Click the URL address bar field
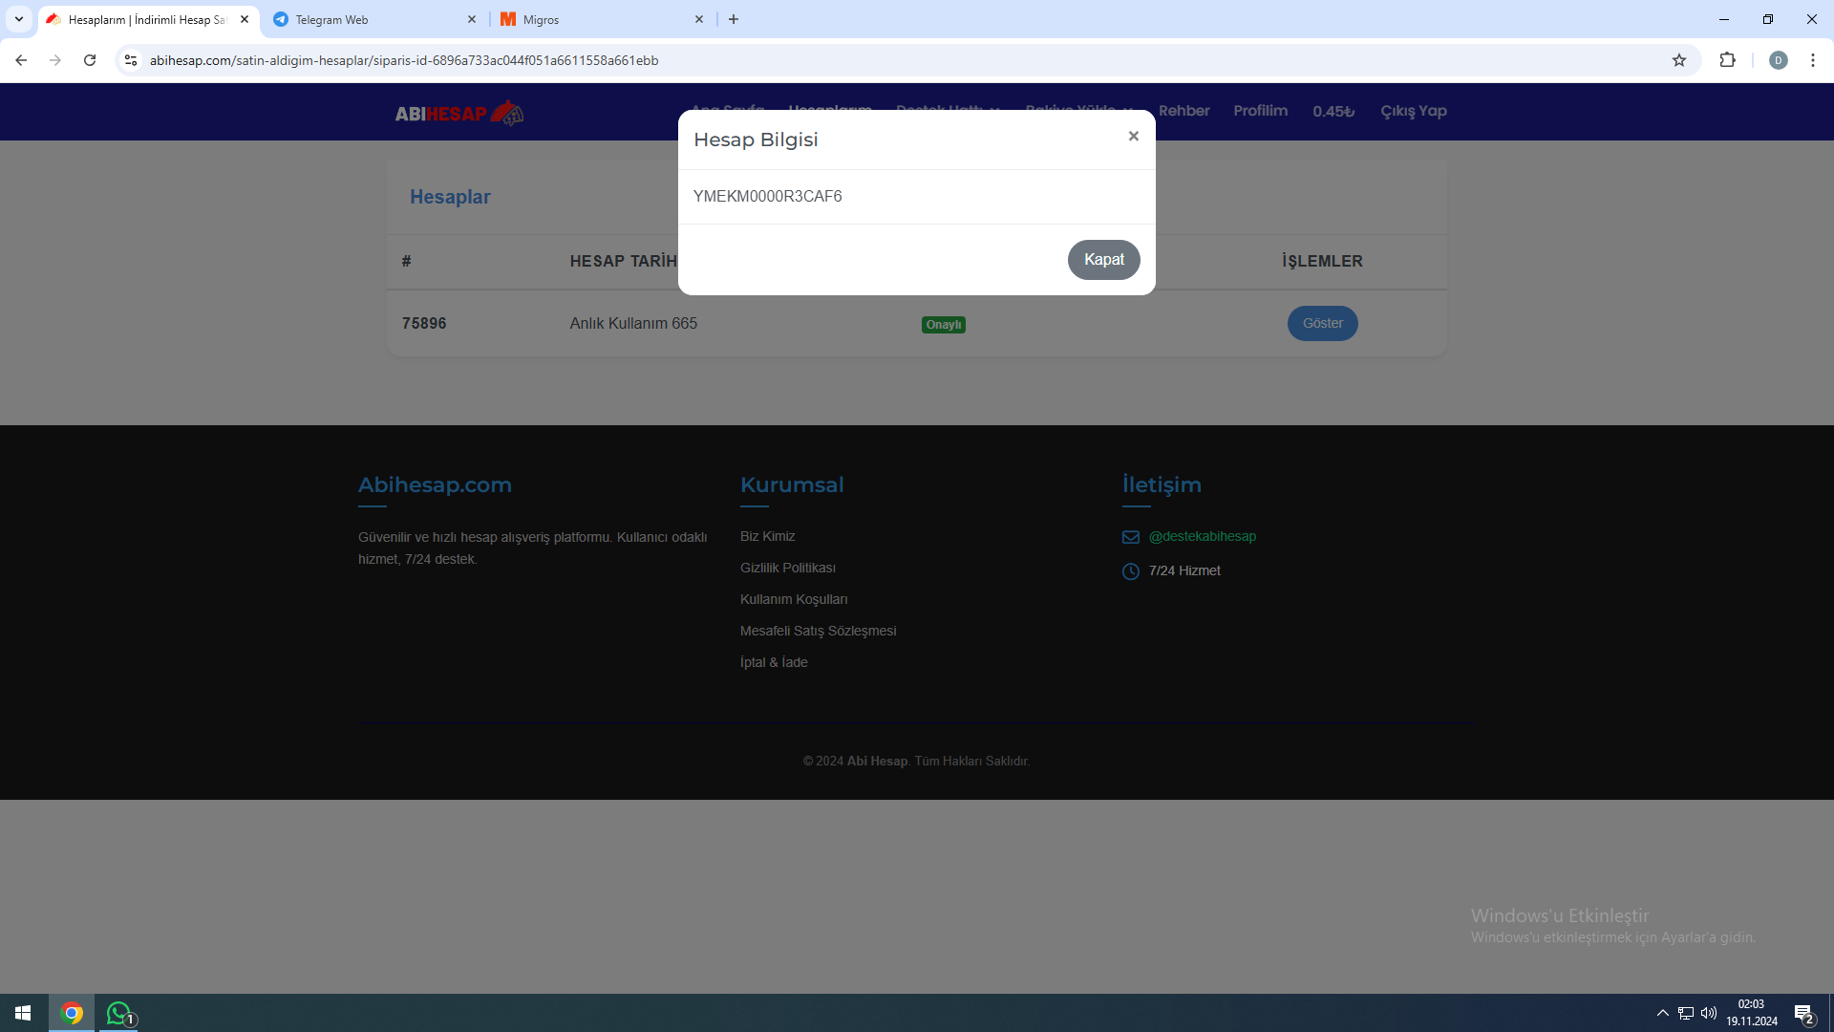1834x1032 pixels. pyautogui.click(x=860, y=60)
